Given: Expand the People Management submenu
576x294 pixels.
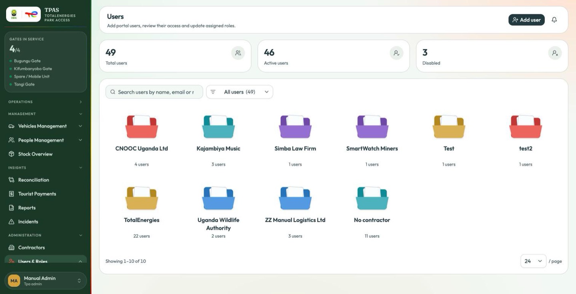Looking at the screenshot, I should pos(80,140).
